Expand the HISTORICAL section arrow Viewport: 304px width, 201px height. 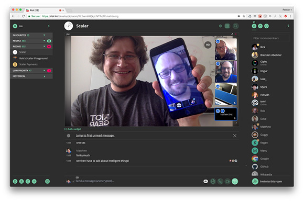point(45,76)
